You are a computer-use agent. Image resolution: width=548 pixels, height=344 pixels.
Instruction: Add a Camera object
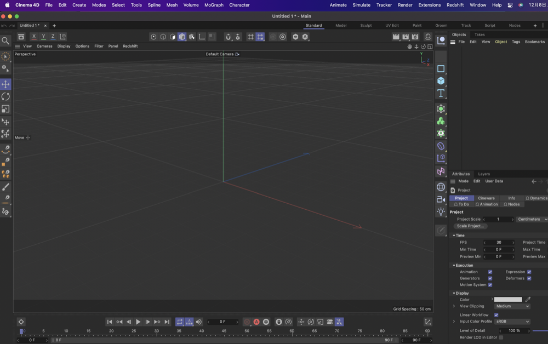point(441,199)
